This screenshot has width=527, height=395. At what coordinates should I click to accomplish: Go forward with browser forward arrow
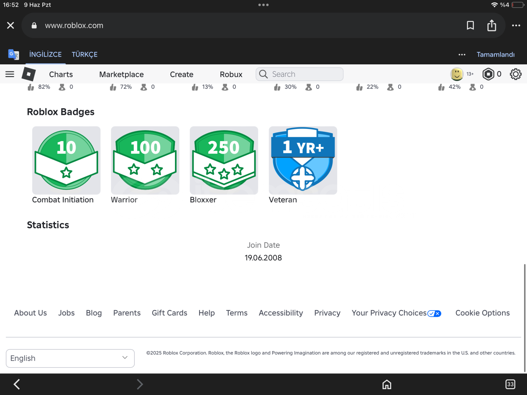139,384
